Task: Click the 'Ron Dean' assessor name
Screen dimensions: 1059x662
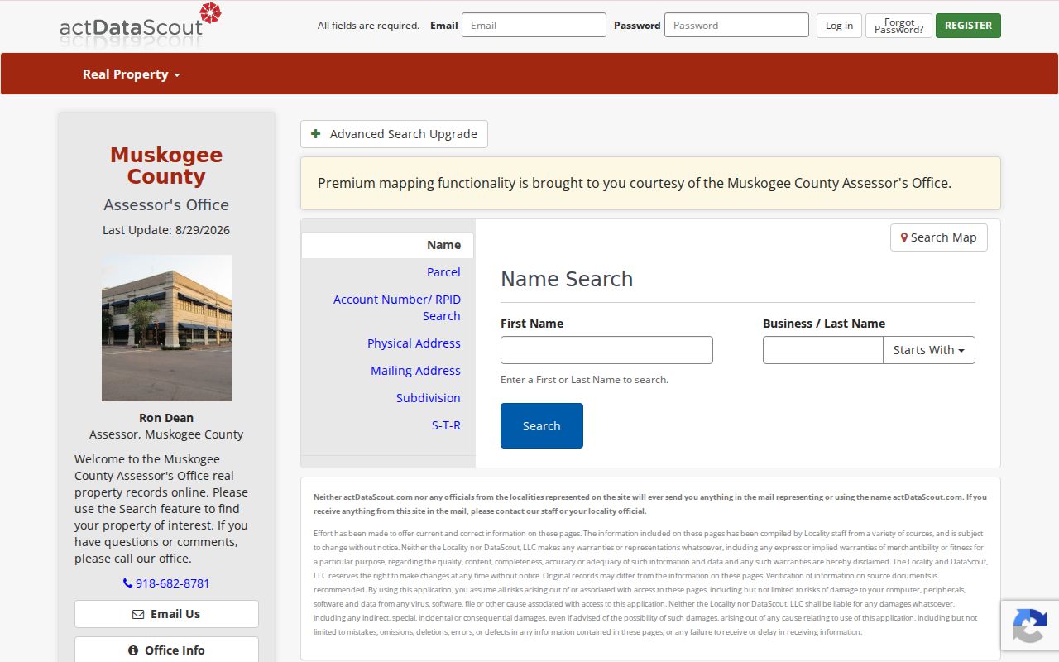Action: [166, 418]
